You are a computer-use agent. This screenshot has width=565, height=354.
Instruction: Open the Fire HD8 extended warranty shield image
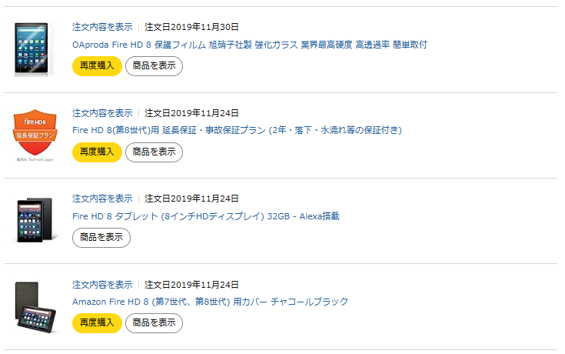(x=35, y=135)
